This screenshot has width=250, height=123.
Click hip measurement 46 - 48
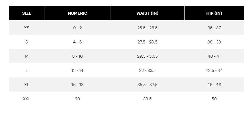coord(214,85)
